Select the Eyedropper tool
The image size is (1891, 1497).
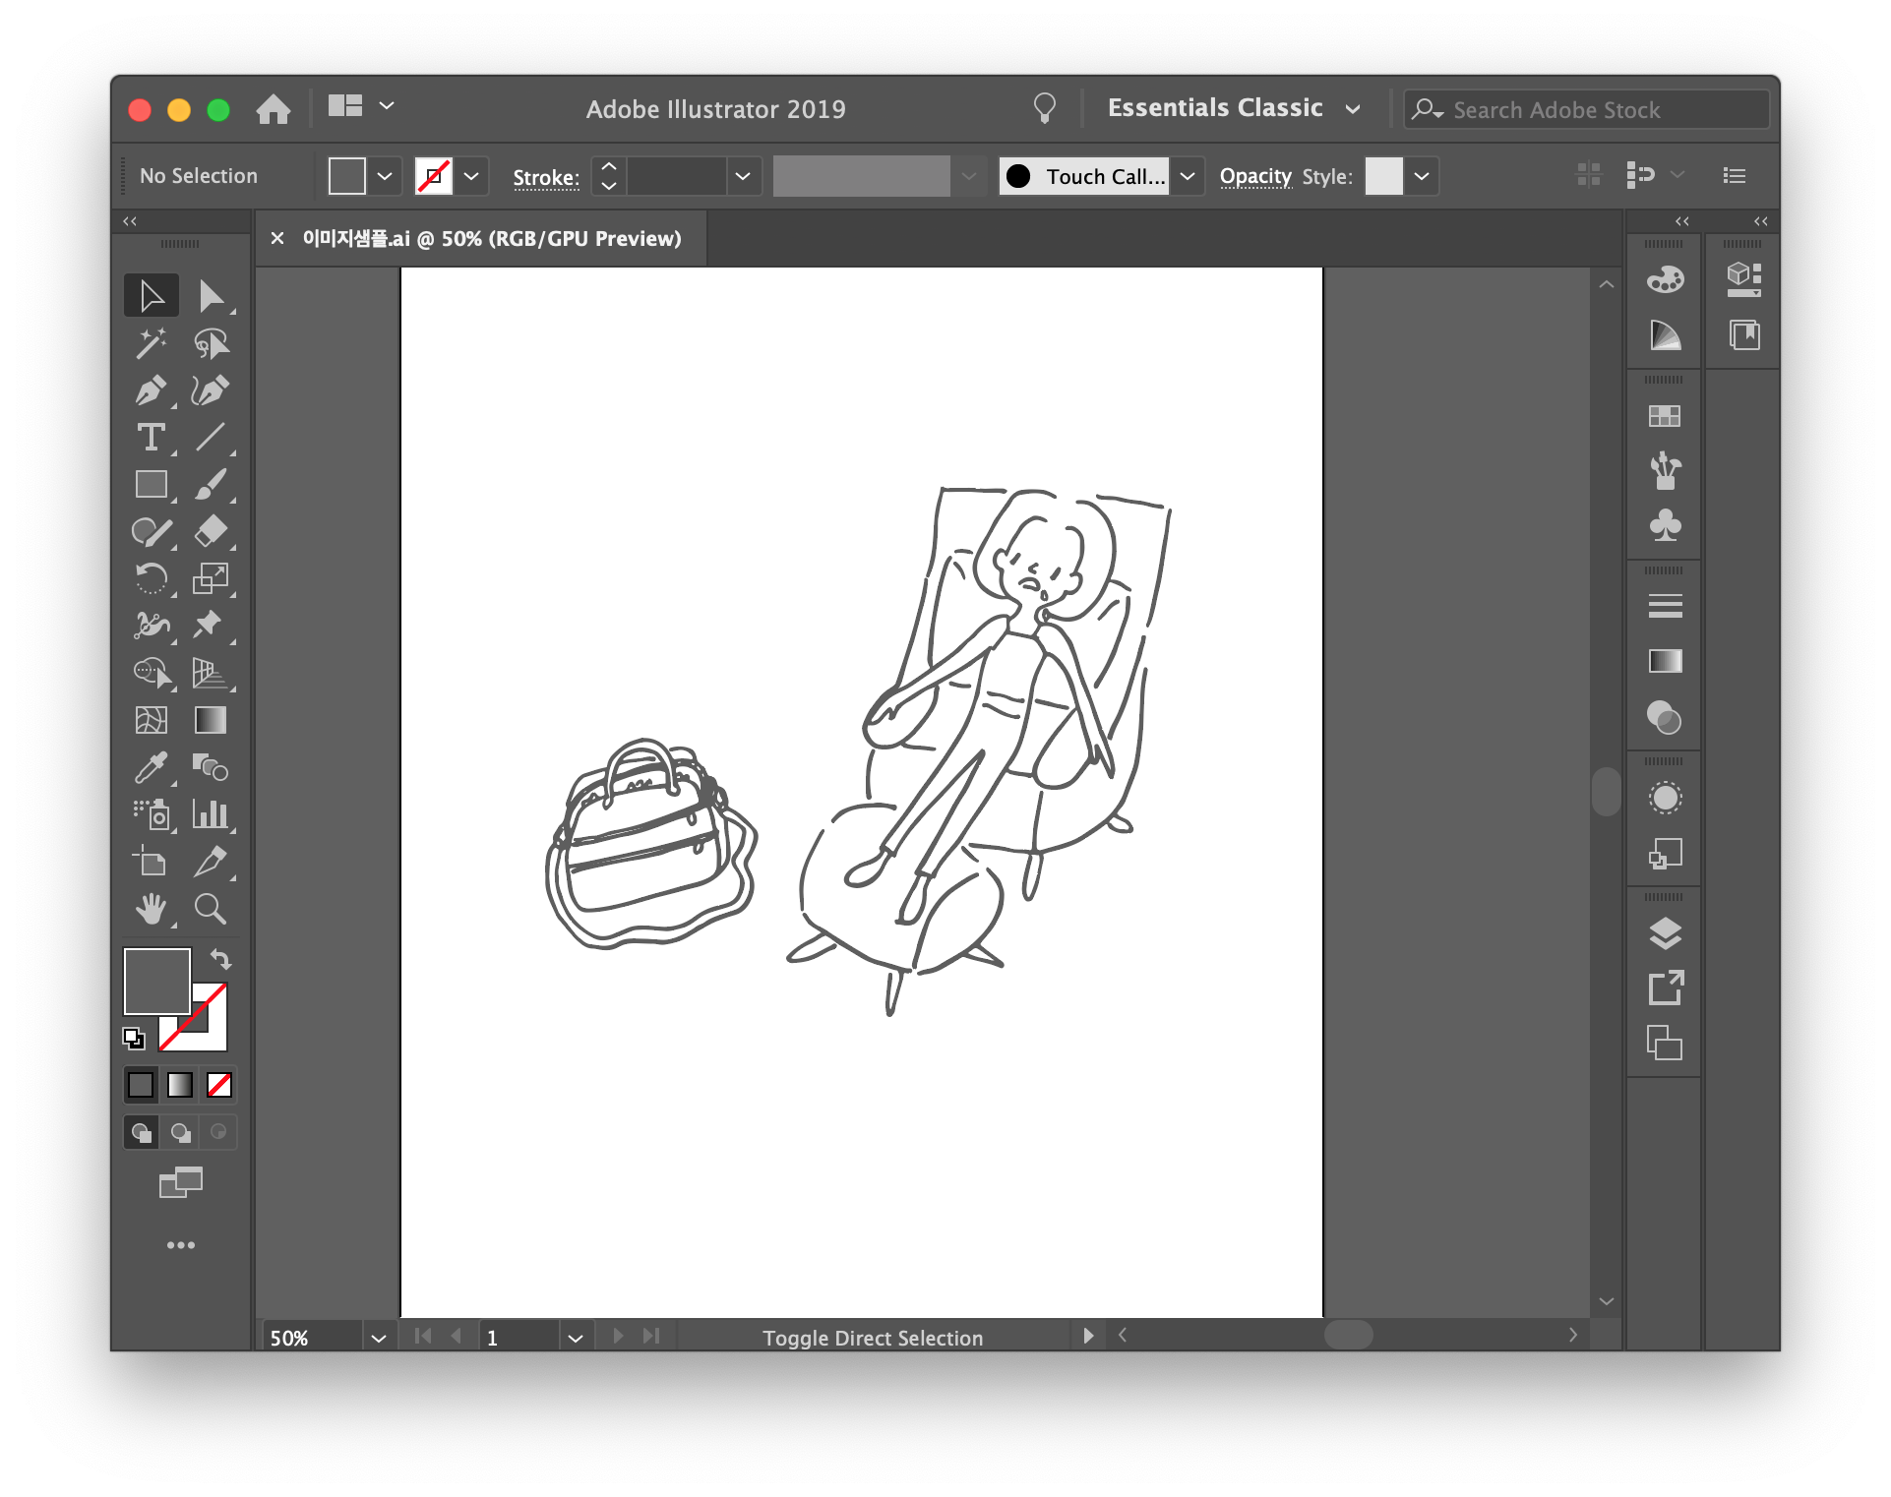[x=152, y=767]
